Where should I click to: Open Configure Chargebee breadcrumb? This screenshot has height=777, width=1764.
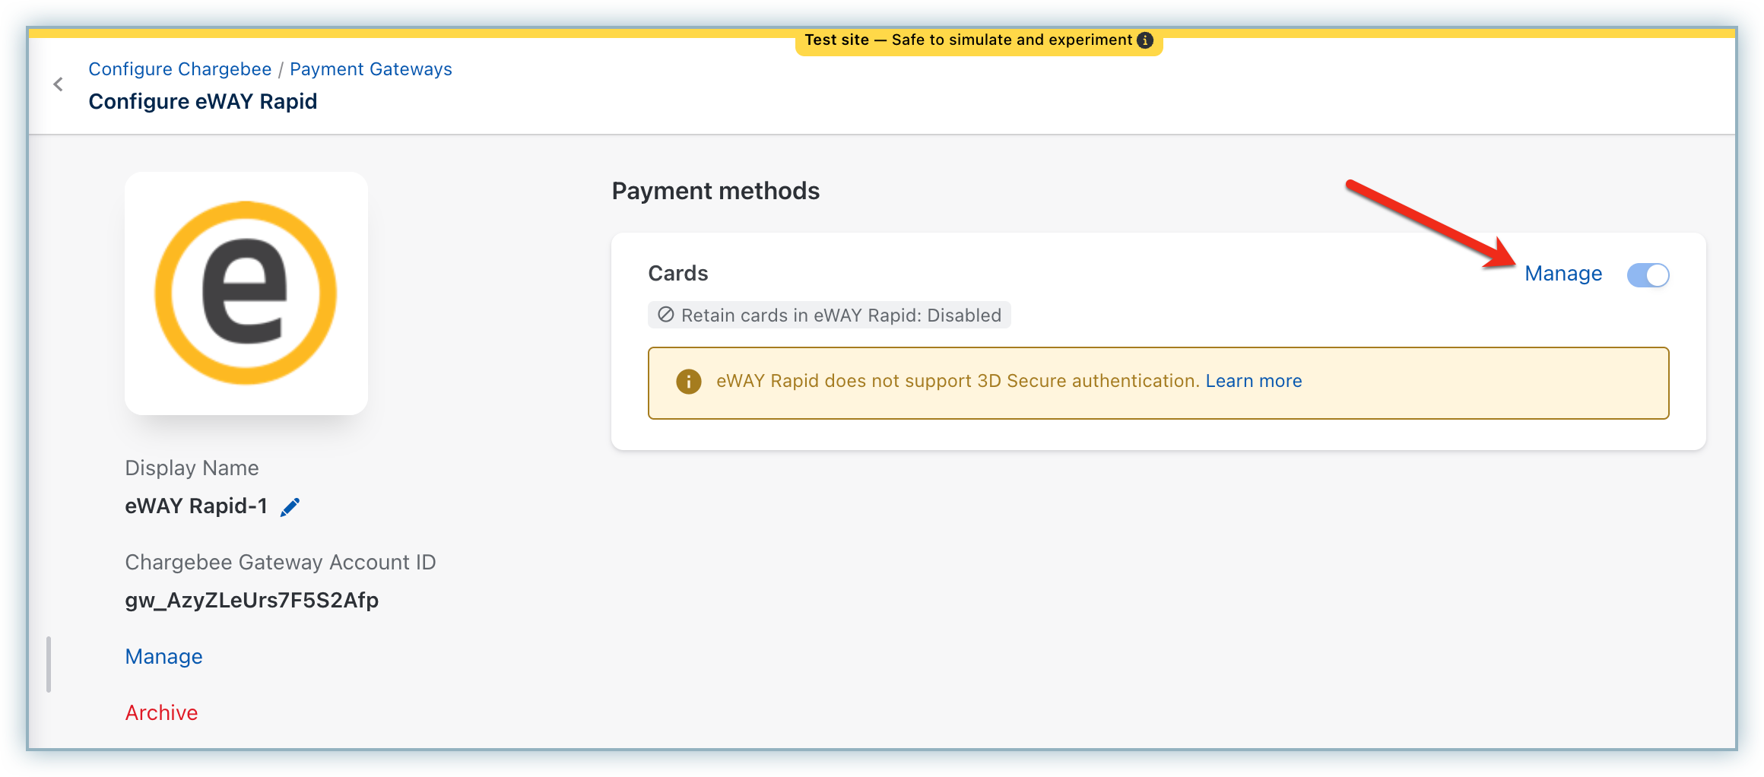[x=179, y=69]
